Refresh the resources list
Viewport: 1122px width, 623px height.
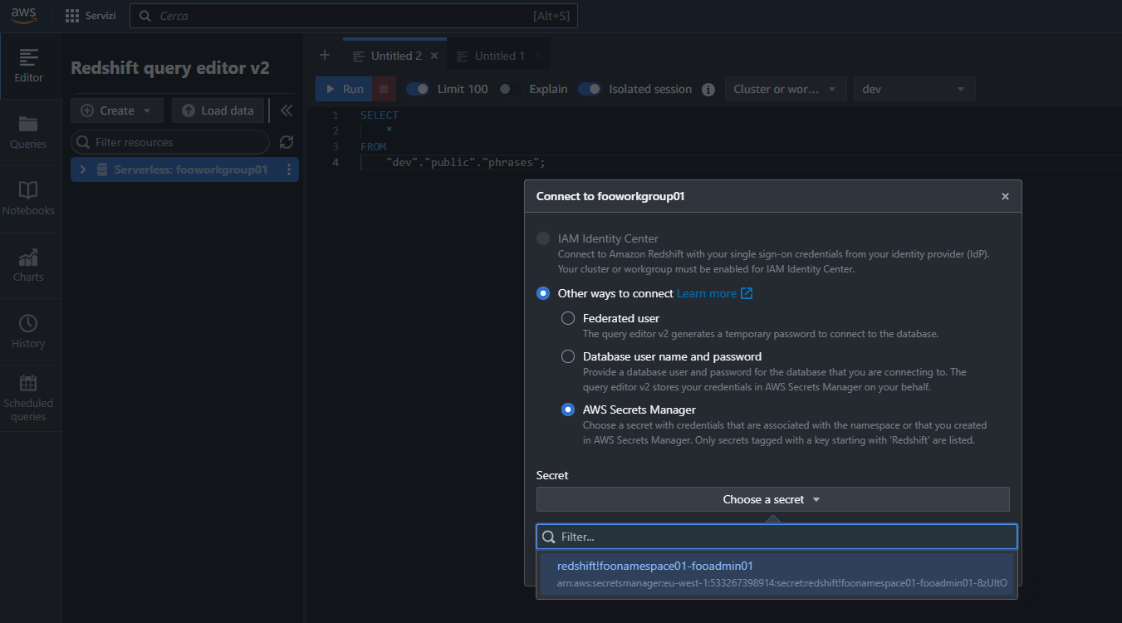[287, 142]
